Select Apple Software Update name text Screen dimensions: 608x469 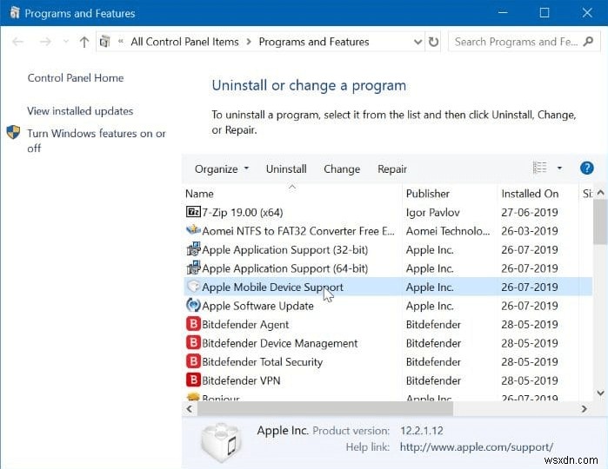pyautogui.click(x=257, y=306)
